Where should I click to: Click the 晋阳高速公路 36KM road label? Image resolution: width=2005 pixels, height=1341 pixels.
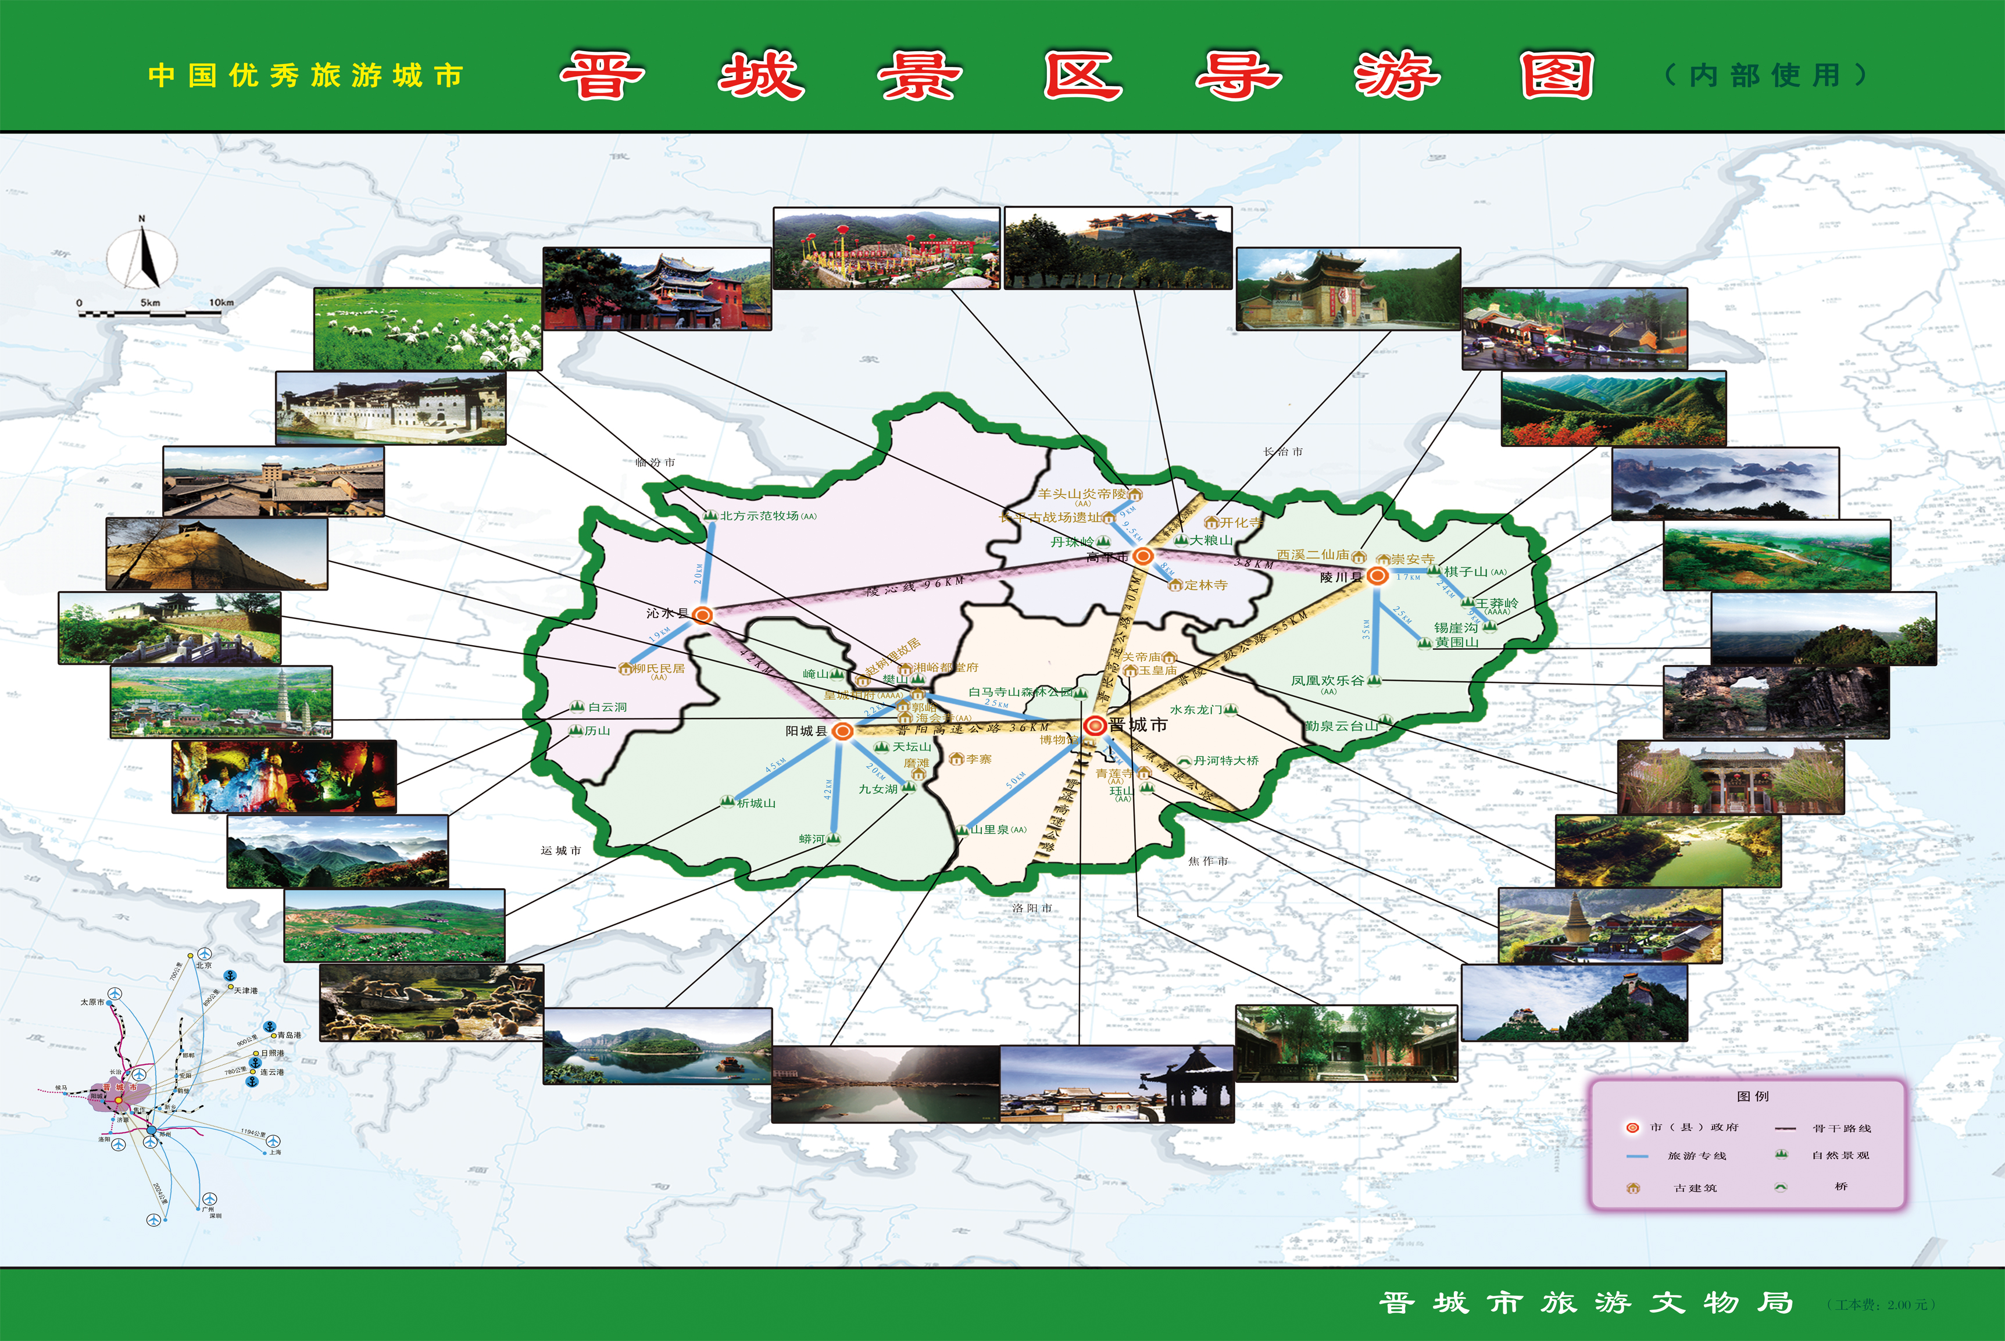click(972, 729)
